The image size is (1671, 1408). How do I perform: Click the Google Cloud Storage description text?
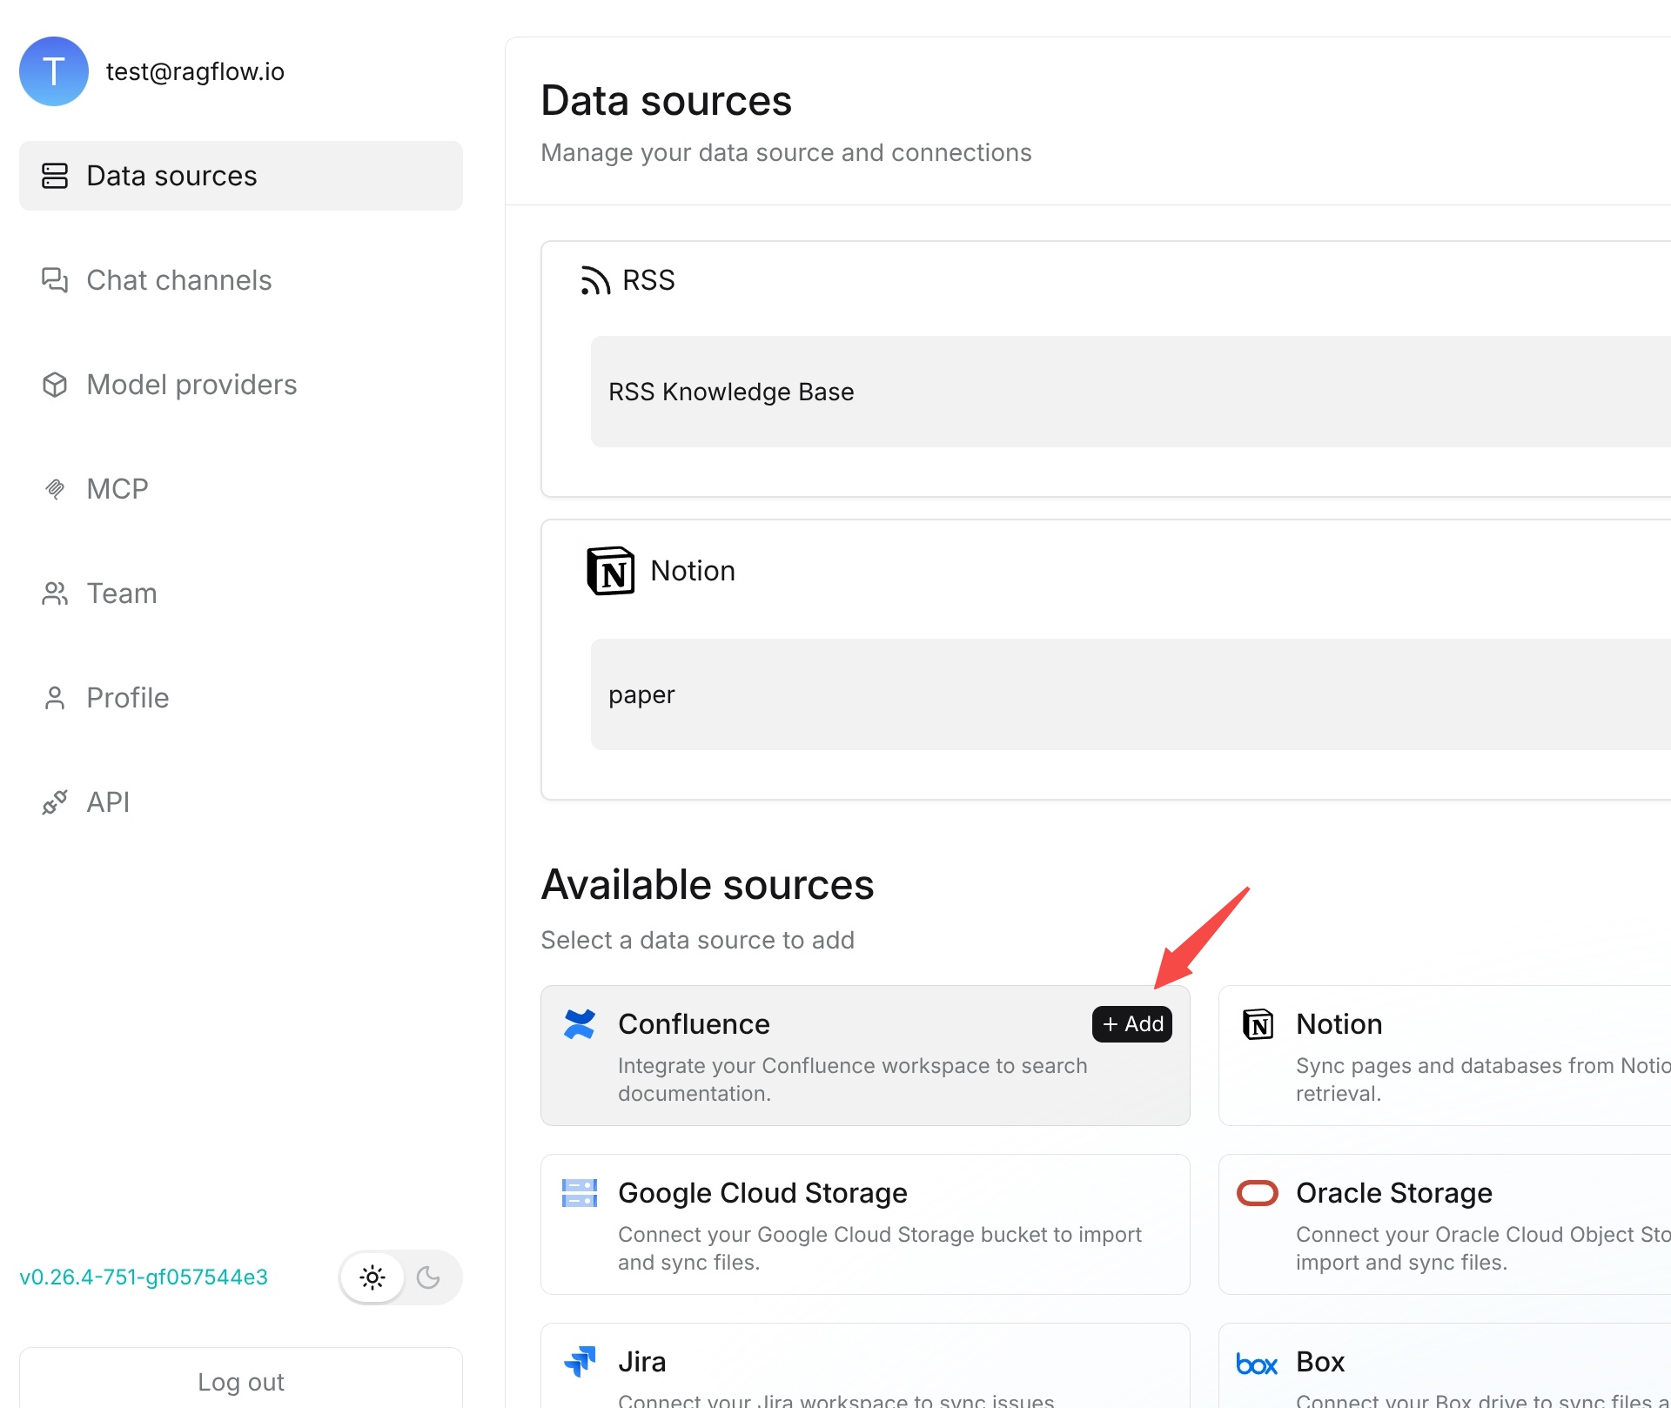tap(880, 1249)
